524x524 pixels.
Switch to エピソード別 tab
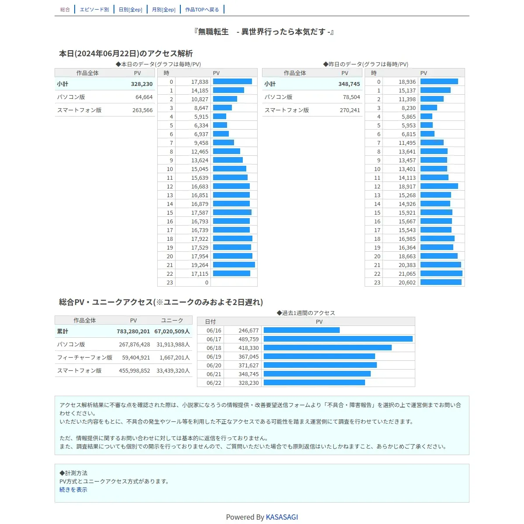coord(94,10)
